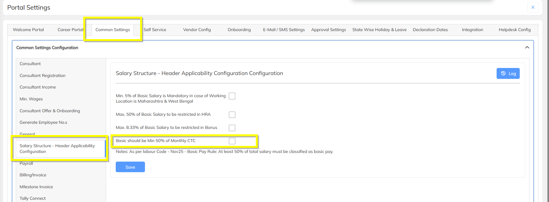Switch to the Welcome Portal tab
This screenshot has height=202, width=549.
coord(28,30)
